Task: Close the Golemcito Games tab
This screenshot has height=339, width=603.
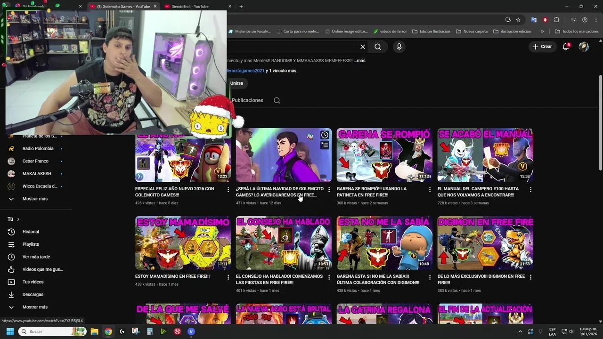Action: tap(155, 7)
